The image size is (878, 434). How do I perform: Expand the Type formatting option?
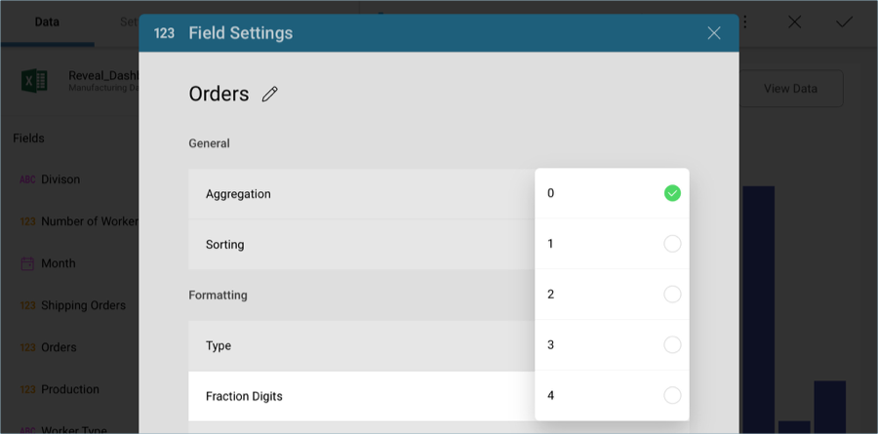point(361,346)
